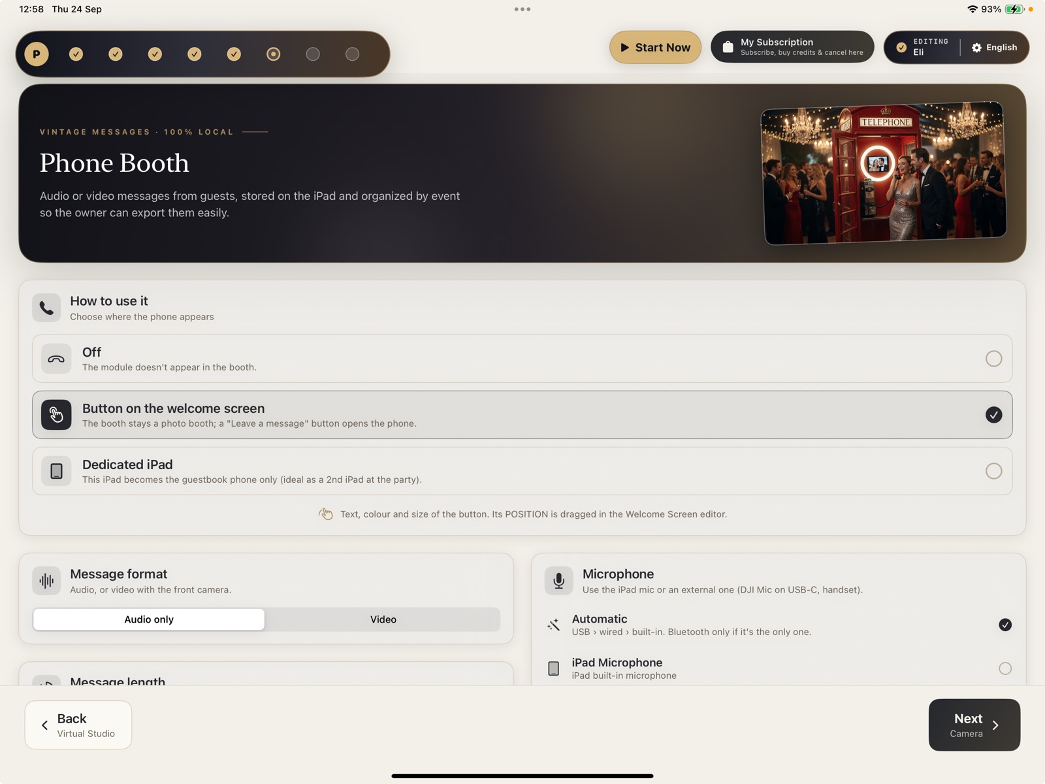This screenshot has width=1045, height=784.
Task: Click the waveform icon by Message format
Action: point(46,581)
